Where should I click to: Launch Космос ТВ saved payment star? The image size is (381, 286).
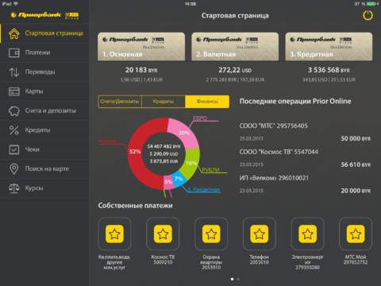tap(163, 234)
